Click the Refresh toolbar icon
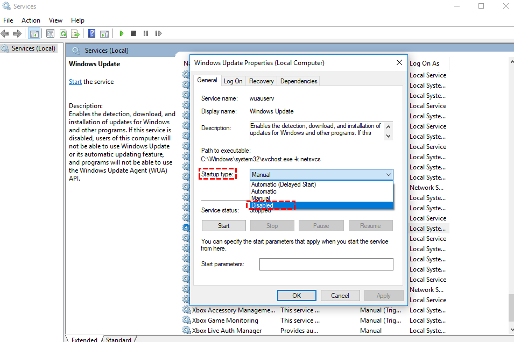The image size is (514, 342). [63, 33]
